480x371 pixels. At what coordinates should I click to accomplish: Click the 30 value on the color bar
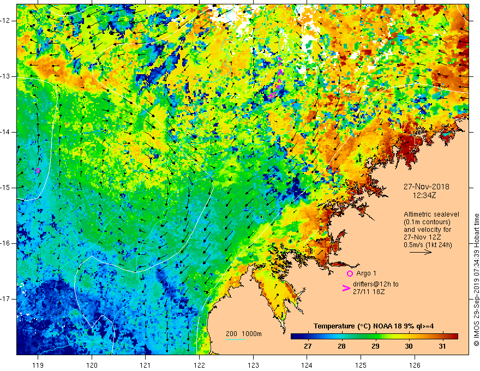click(409, 346)
